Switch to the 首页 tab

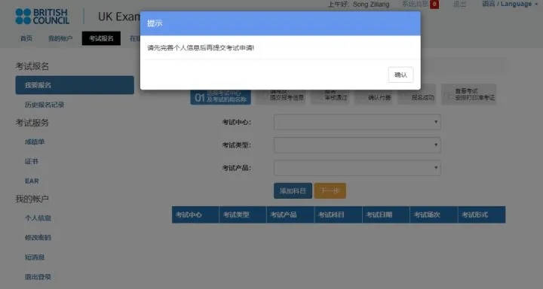pos(26,38)
